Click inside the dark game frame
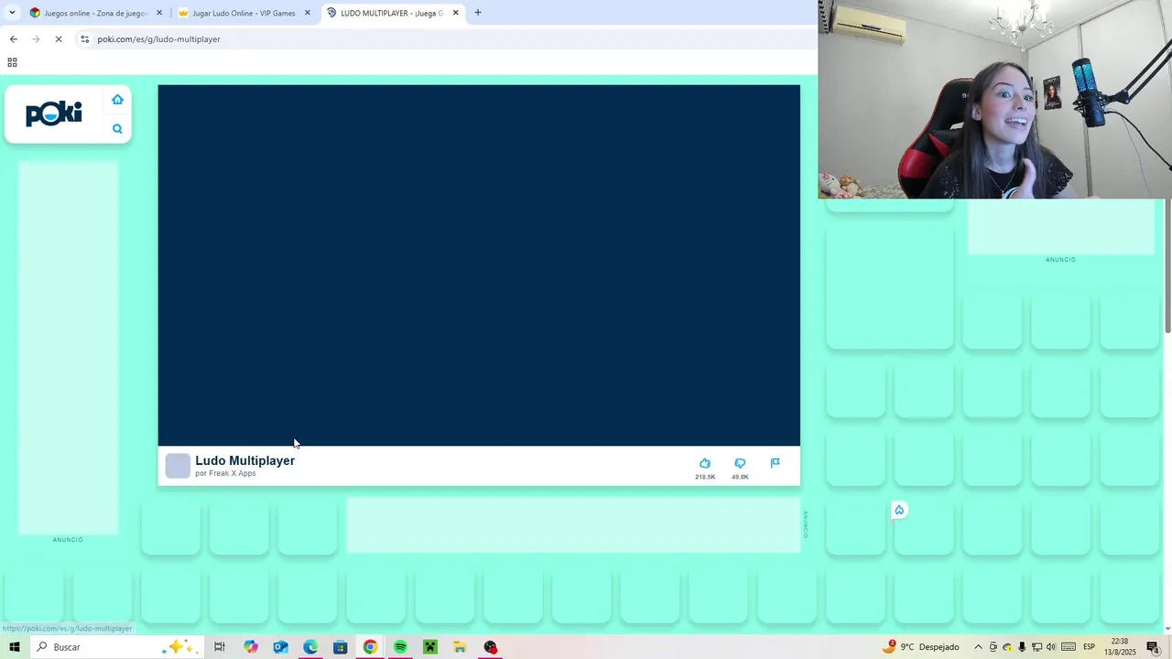This screenshot has height=659, width=1172. pyautogui.click(x=479, y=265)
